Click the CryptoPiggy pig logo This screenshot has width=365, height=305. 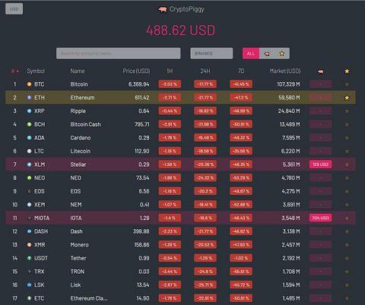coord(163,10)
